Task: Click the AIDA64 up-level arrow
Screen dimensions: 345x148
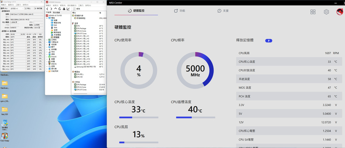Action: click(x=56, y=9)
